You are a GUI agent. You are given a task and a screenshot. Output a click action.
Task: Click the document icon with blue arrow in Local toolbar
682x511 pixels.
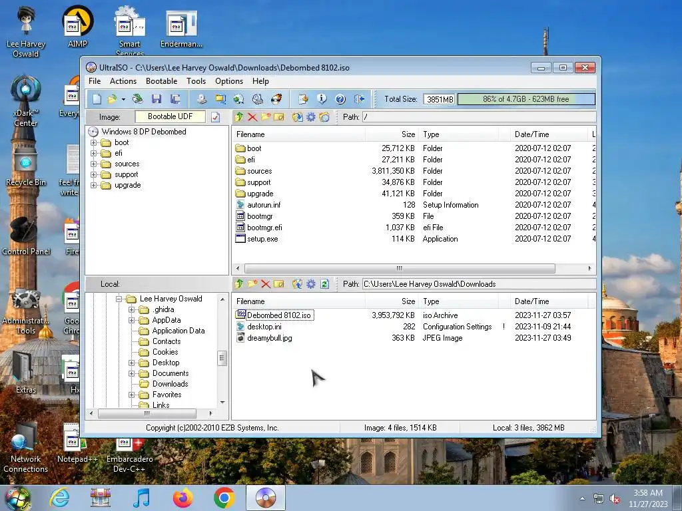298,283
